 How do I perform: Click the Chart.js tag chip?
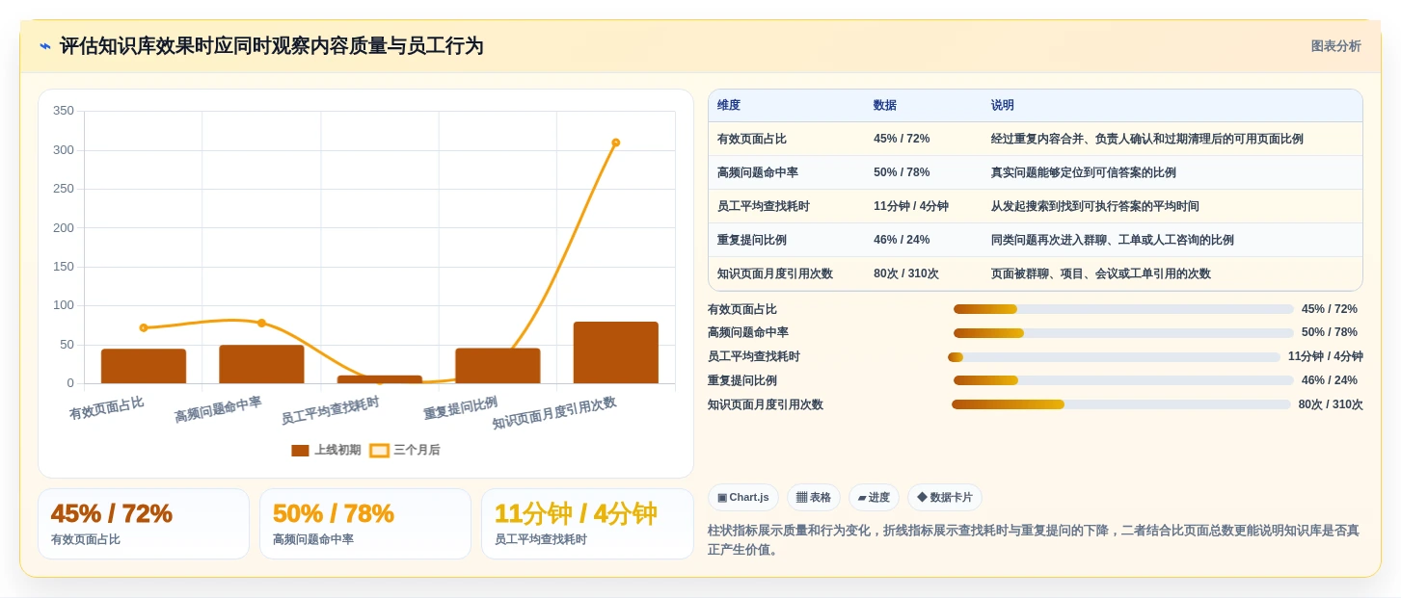742,498
